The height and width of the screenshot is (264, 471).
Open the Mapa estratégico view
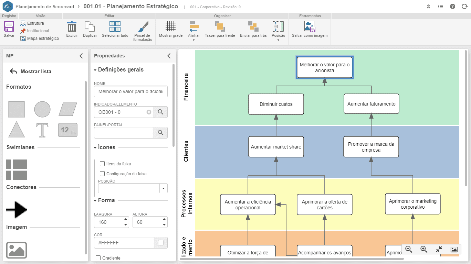point(40,38)
